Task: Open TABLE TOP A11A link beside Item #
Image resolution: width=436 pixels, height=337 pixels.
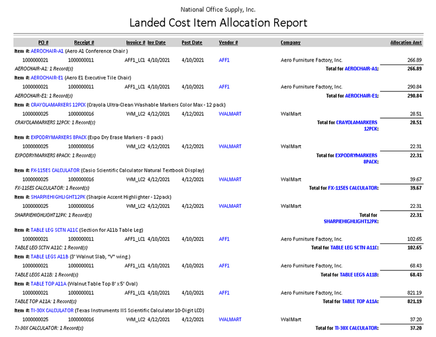Action: 49,284
